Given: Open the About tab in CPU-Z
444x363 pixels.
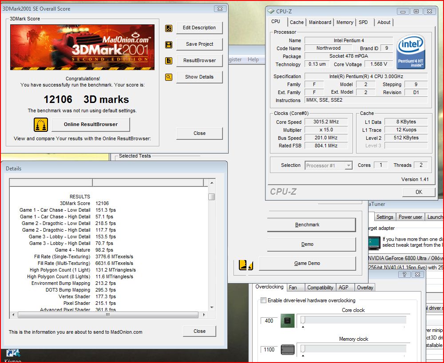Looking at the screenshot, I should [x=384, y=22].
